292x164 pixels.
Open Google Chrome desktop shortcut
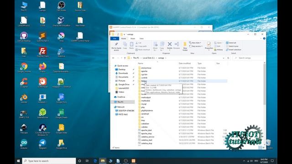point(24,67)
